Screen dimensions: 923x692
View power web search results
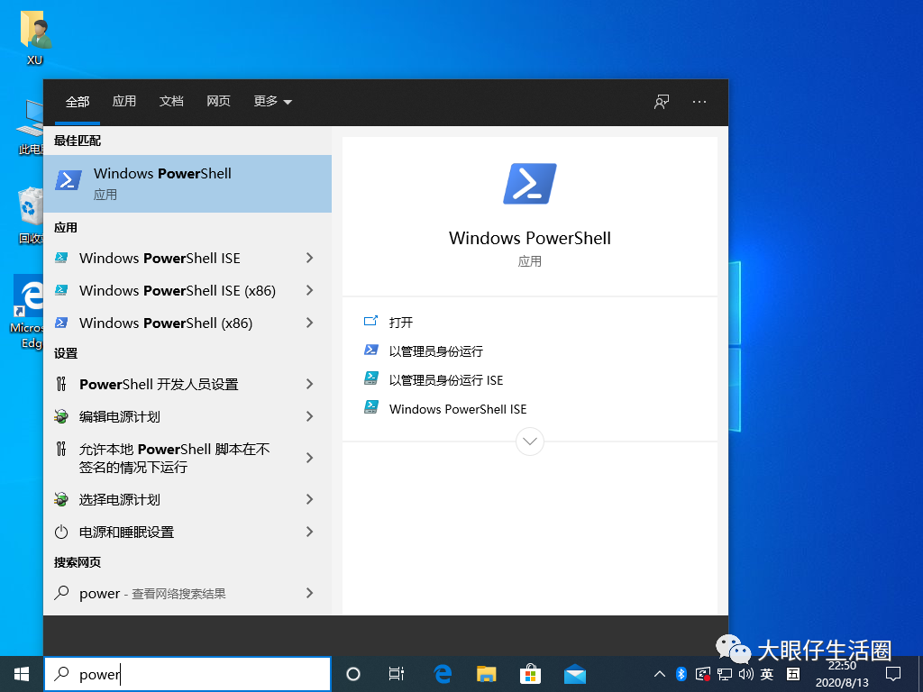tap(187, 593)
